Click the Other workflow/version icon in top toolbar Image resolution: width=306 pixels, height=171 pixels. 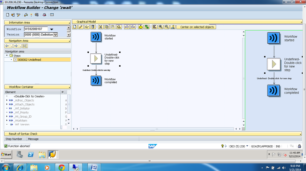click(13, 15)
